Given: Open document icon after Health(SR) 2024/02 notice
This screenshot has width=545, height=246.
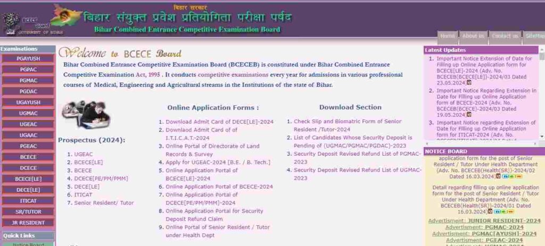Looking at the screenshot, I should tap(498, 176).
